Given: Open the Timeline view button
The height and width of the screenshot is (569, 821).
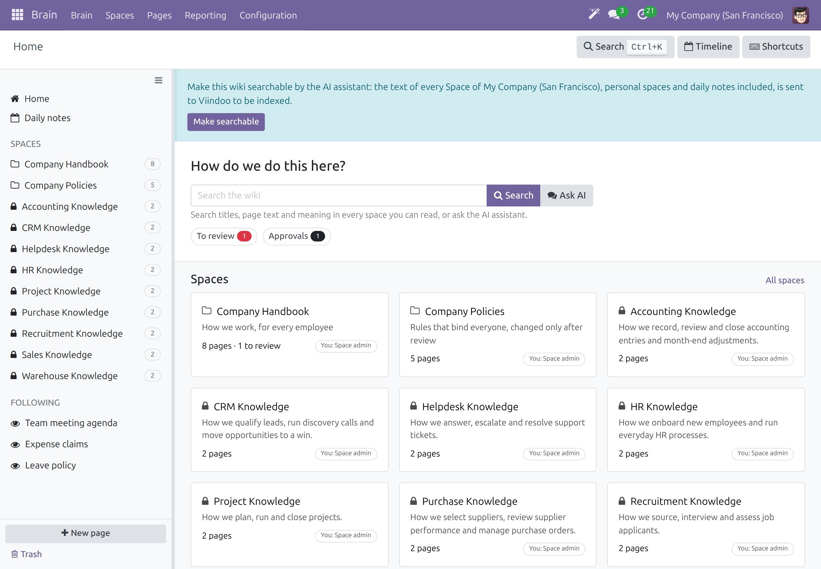Looking at the screenshot, I should (x=708, y=47).
